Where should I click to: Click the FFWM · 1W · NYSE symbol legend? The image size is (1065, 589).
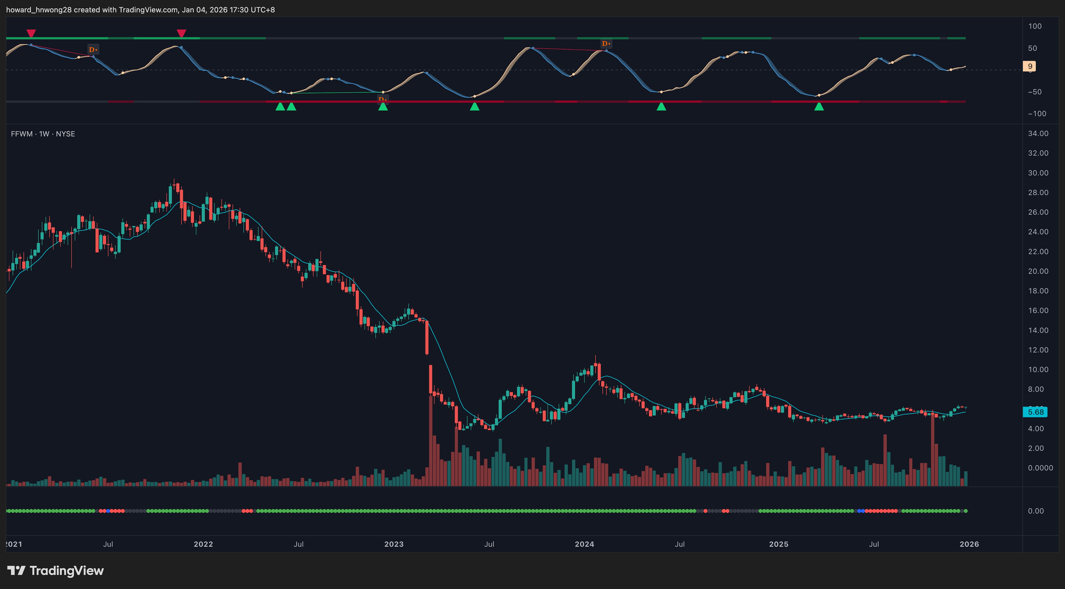pyautogui.click(x=43, y=134)
